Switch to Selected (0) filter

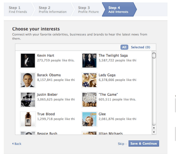point(140,47)
